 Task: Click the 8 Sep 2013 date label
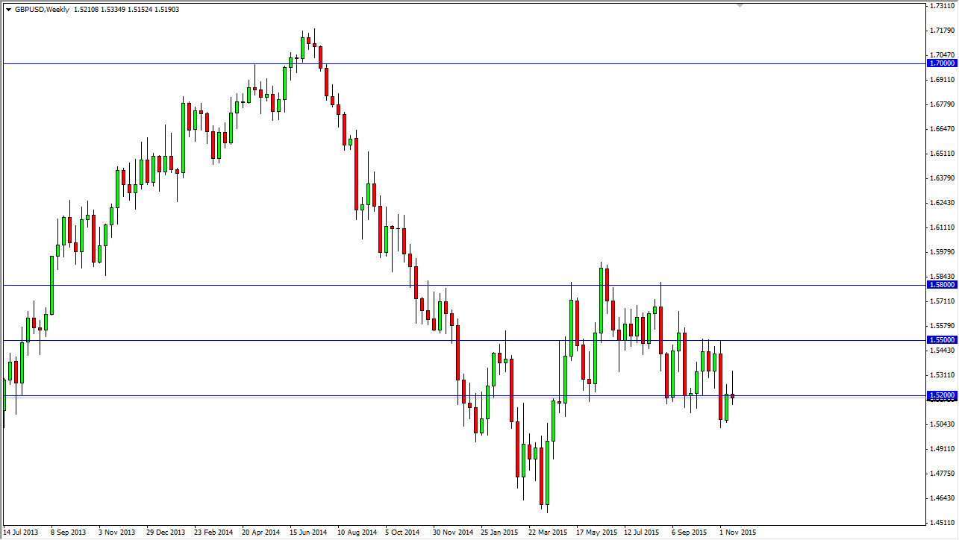coord(69,533)
